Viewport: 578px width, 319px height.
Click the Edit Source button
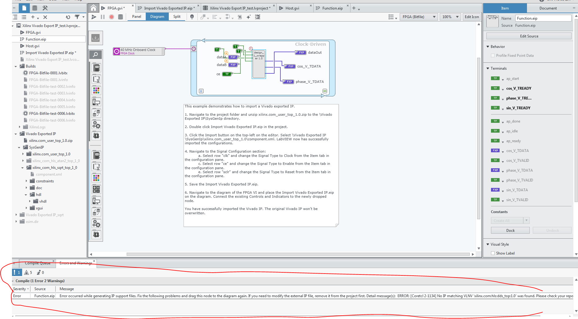[529, 36]
